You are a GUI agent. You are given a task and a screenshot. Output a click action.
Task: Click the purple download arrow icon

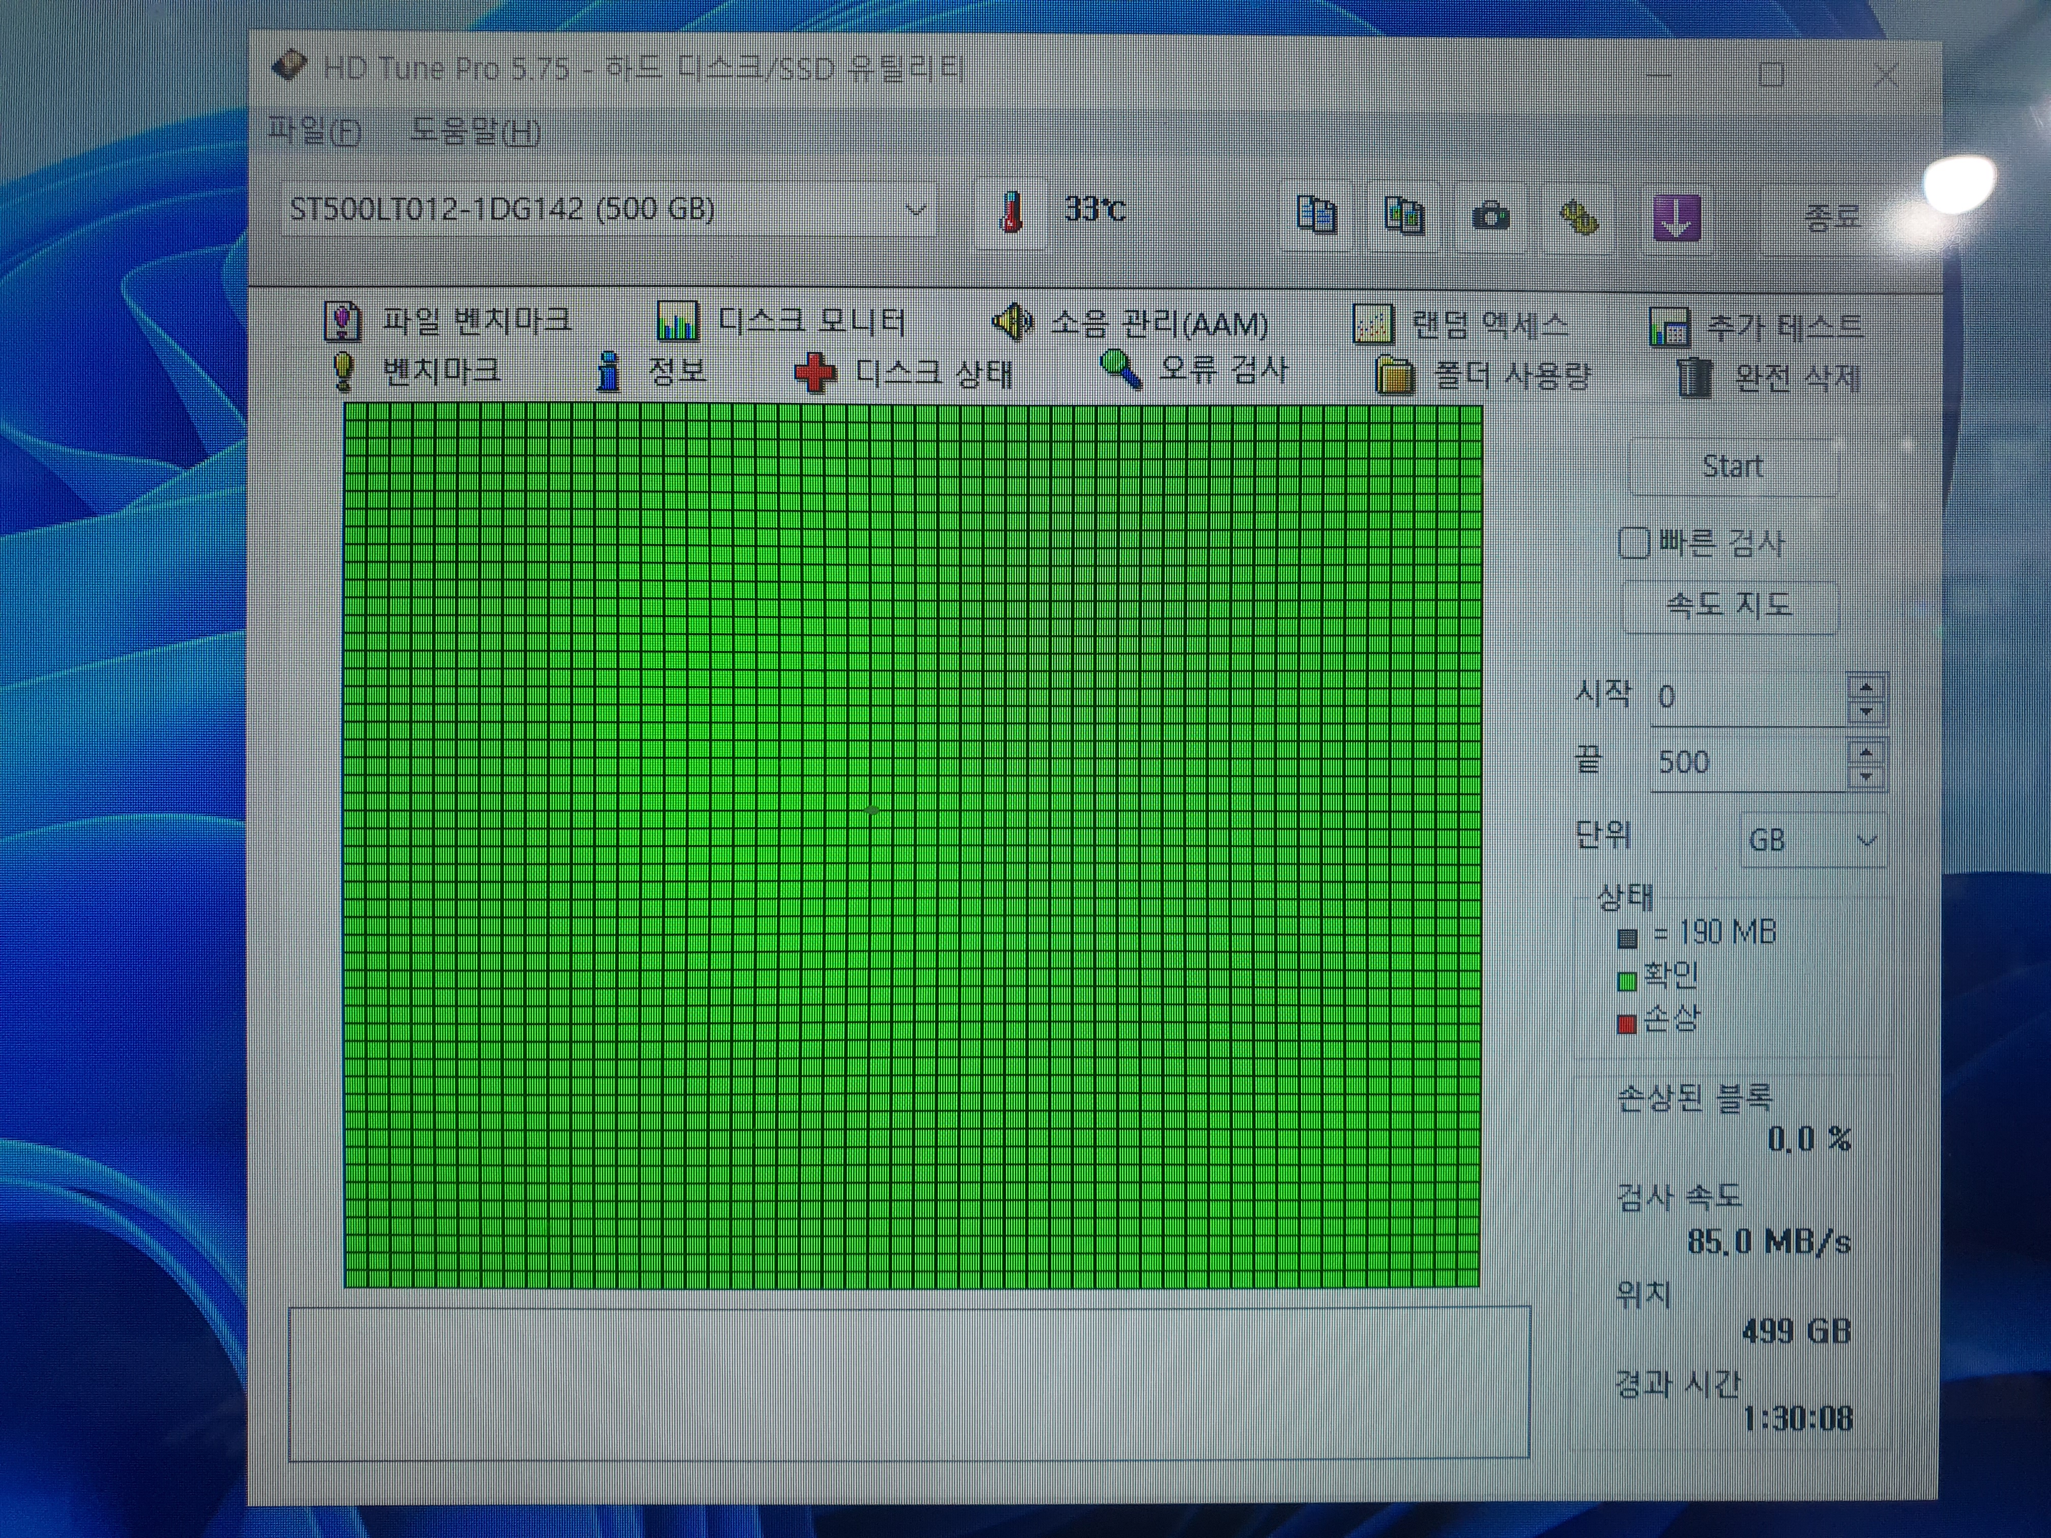click(1677, 218)
